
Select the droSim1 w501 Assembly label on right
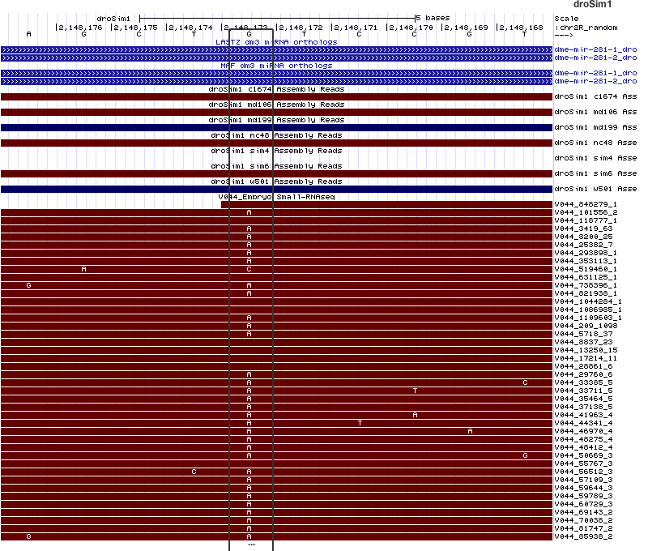[595, 189]
